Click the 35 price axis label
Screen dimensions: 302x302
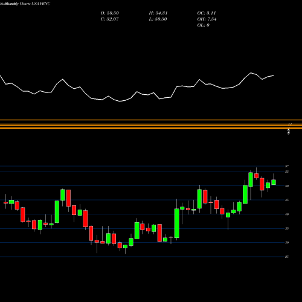click(x=287, y=228)
